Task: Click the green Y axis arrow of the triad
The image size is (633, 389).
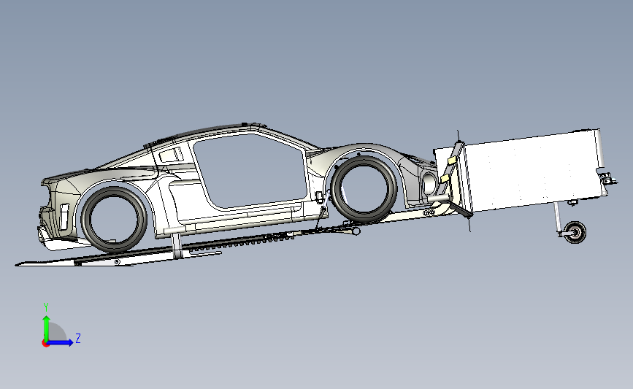Action: click(x=47, y=328)
